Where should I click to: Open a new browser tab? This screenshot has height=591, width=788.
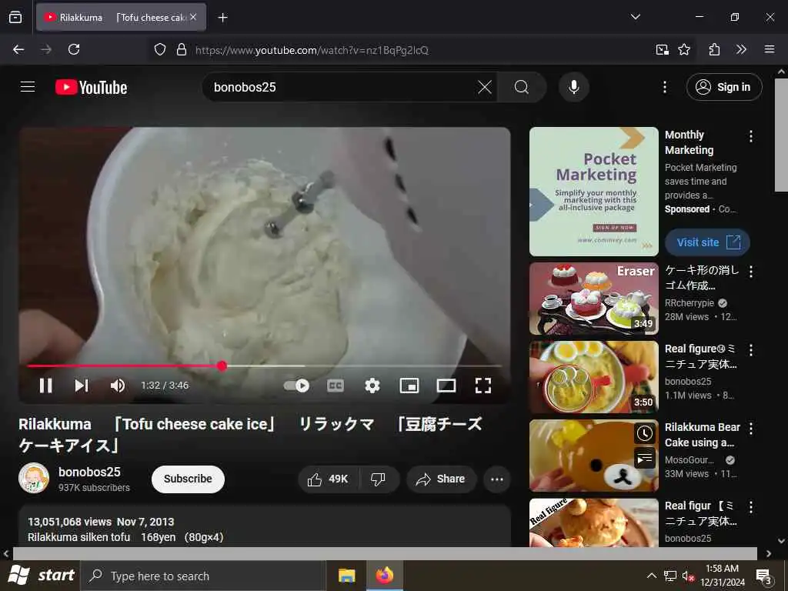coord(222,18)
